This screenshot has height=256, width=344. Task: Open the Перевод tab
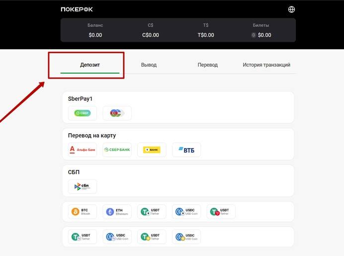207,65
